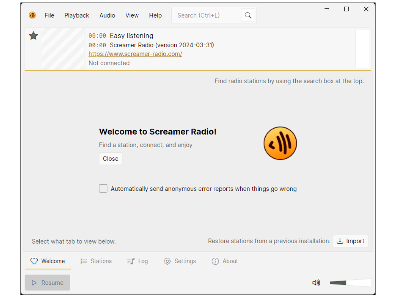
Task: Open the File menu
Action: pyautogui.click(x=49, y=16)
